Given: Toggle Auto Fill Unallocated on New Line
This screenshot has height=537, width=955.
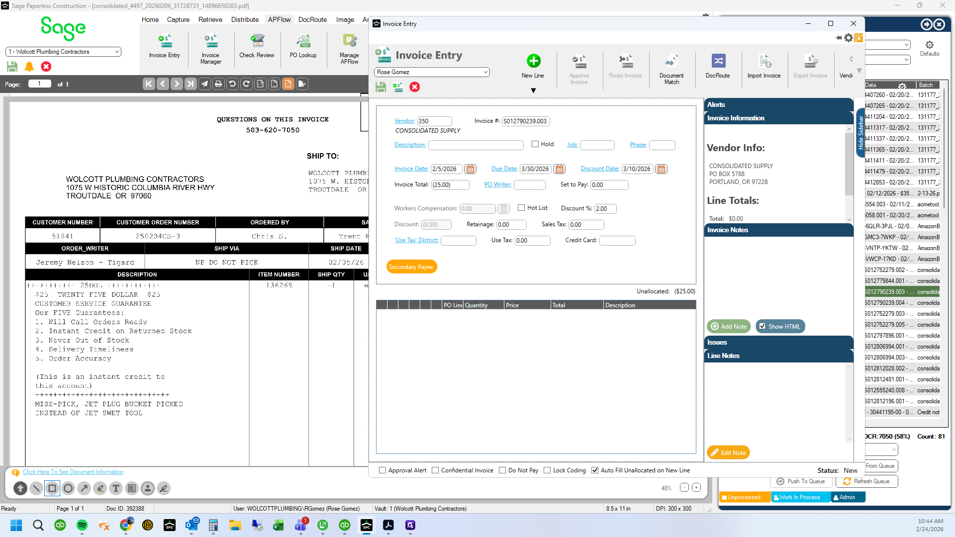Looking at the screenshot, I should [594, 470].
